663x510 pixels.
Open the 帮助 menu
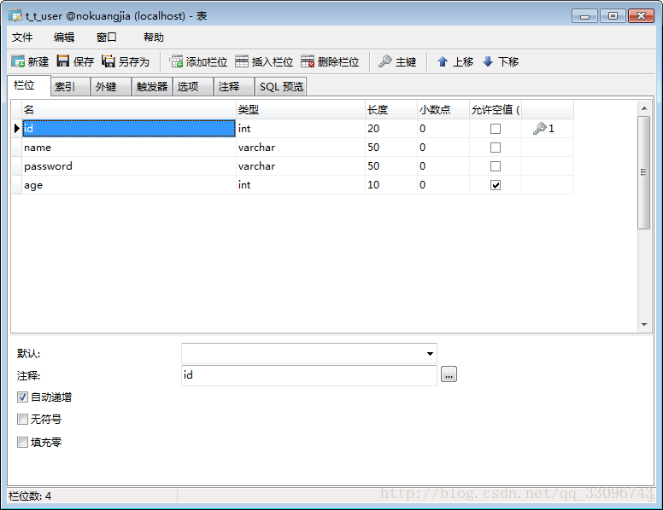[154, 38]
